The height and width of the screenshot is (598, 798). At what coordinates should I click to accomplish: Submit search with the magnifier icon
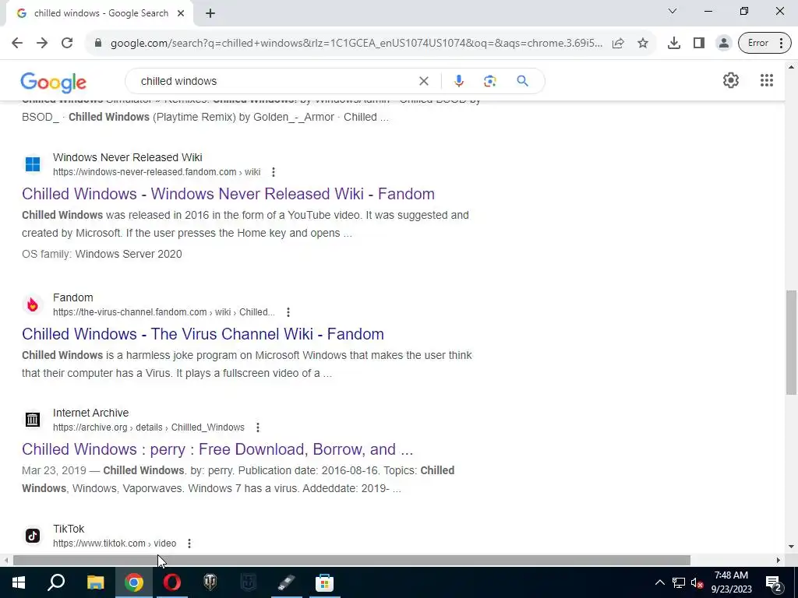click(522, 81)
